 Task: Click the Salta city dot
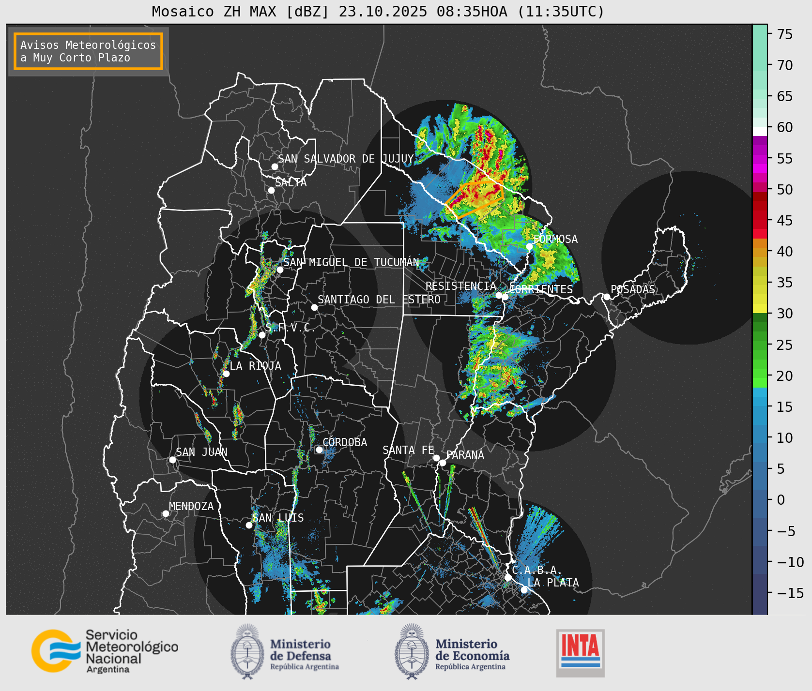[272, 190]
